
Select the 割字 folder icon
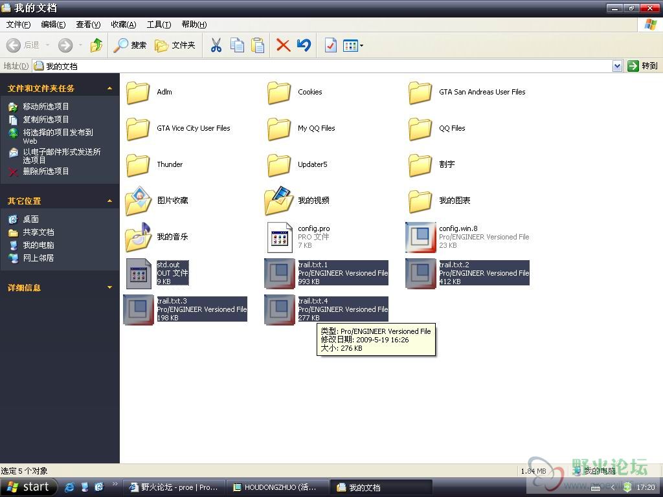(x=420, y=165)
